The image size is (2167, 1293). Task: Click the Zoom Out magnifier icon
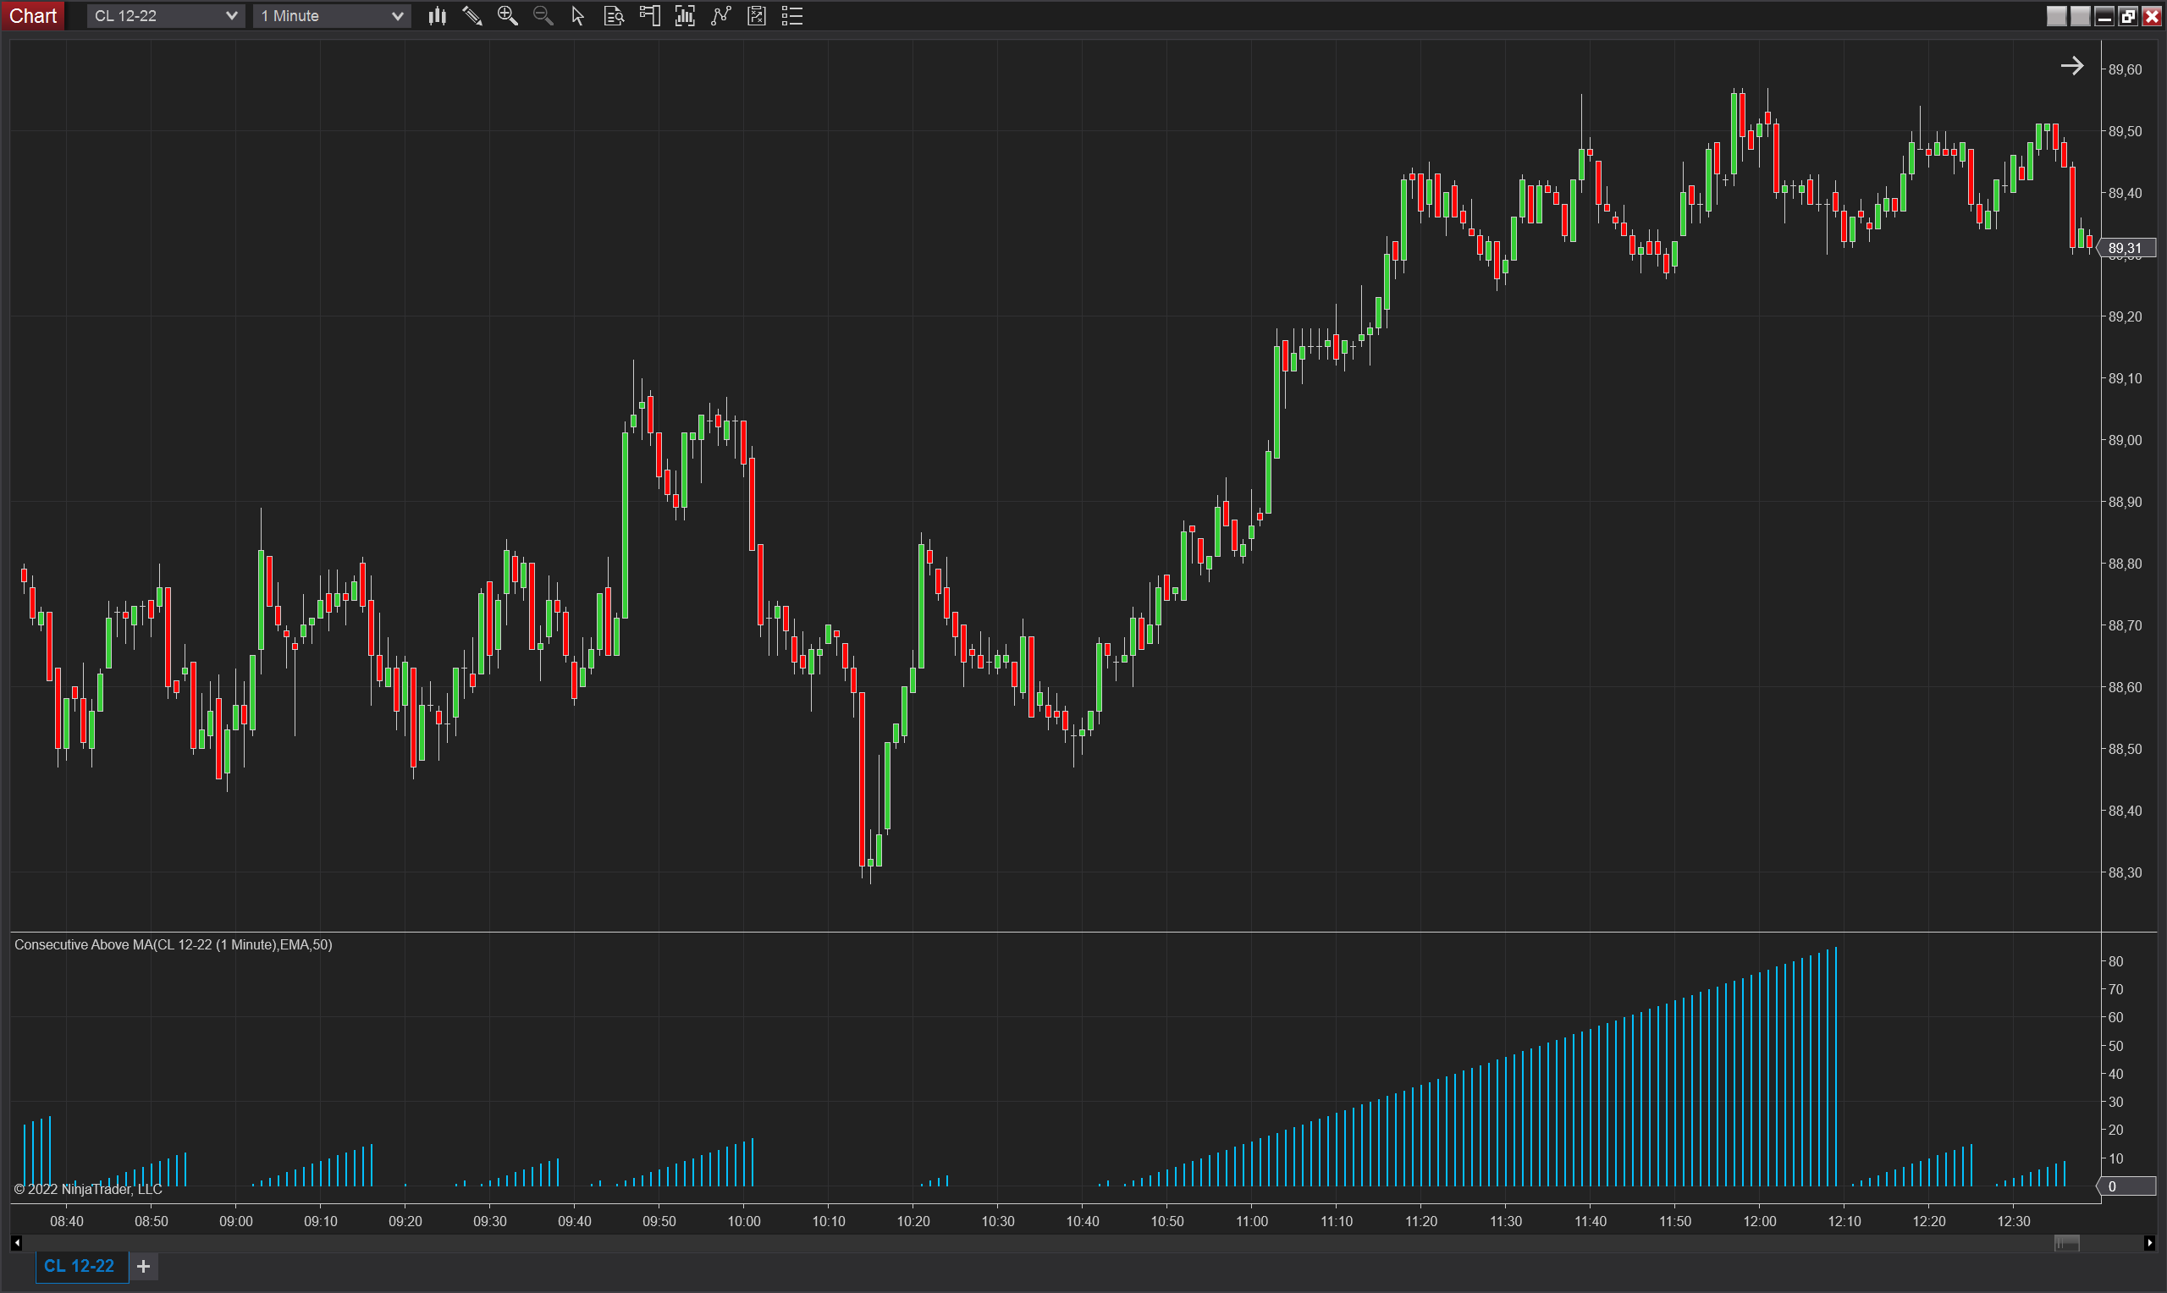click(543, 16)
